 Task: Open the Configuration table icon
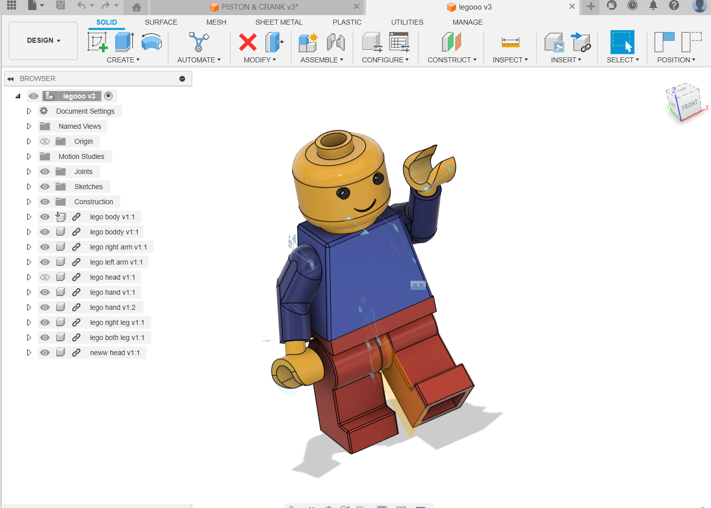point(400,42)
